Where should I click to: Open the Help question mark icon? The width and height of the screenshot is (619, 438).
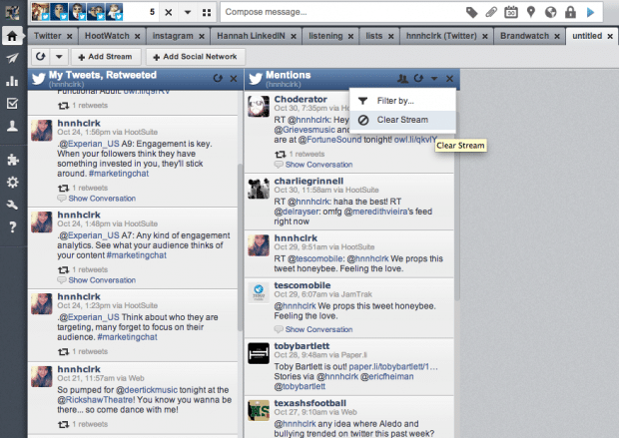click(12, 226)
